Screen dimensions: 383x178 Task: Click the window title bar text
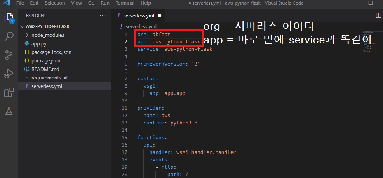pyautogui.click(x=246, y=3)
